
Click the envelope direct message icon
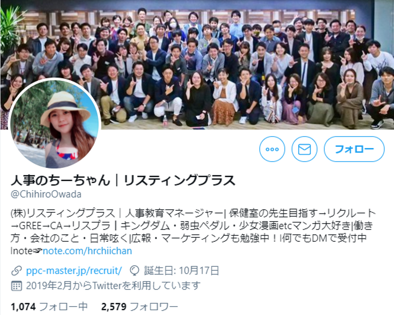click(304, 149)
